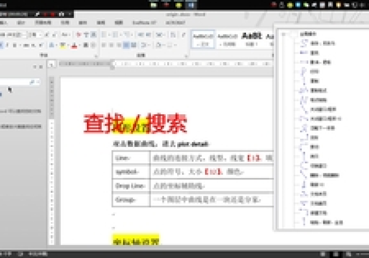Open the navigation pane search options dropdown
The image size is (369, 258).
point(38,82)
